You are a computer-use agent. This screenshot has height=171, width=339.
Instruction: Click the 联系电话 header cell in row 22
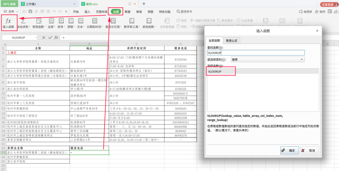(89, 148)
